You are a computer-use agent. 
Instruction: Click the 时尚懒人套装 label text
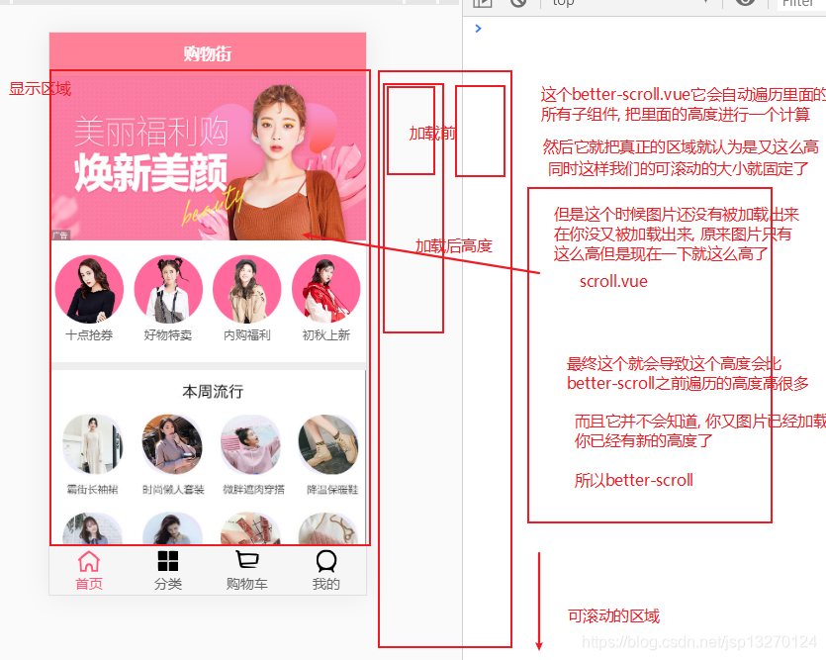tap(173, 490)
